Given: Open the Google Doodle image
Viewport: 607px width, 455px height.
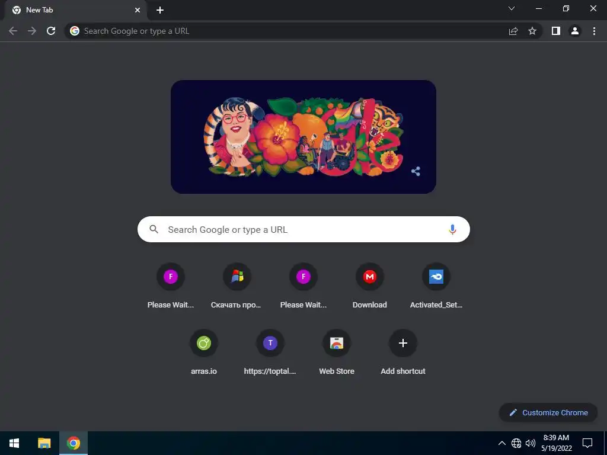Looking at the screenshot, I should [x=303, y=137].
